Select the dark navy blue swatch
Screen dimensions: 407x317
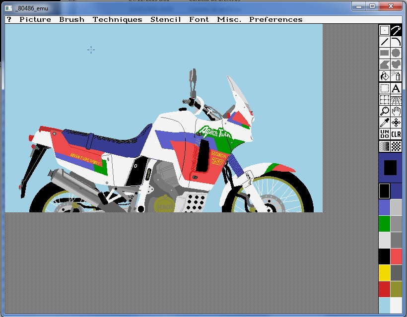396,190
